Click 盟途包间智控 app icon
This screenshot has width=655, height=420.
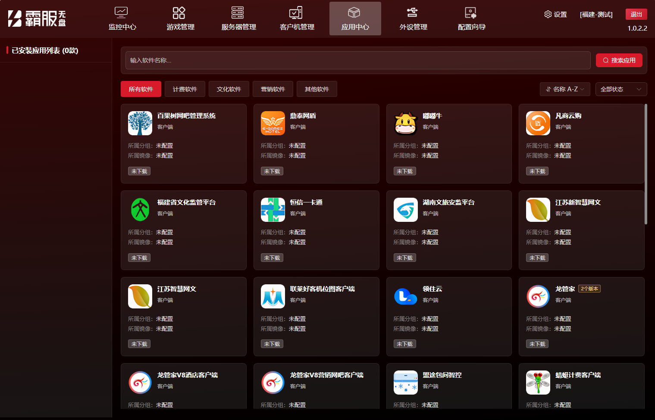click(x=406, y=383)
